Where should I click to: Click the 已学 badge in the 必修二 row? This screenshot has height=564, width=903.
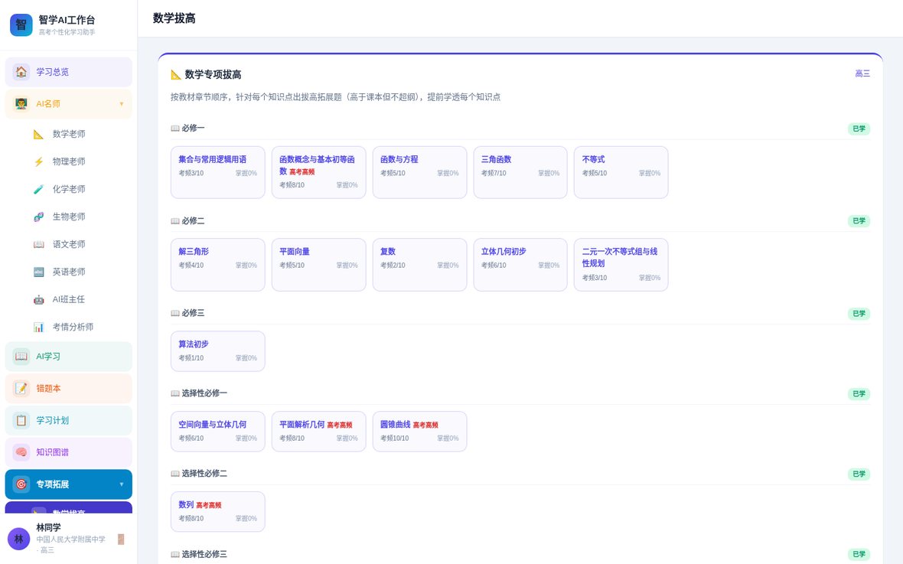859,220
